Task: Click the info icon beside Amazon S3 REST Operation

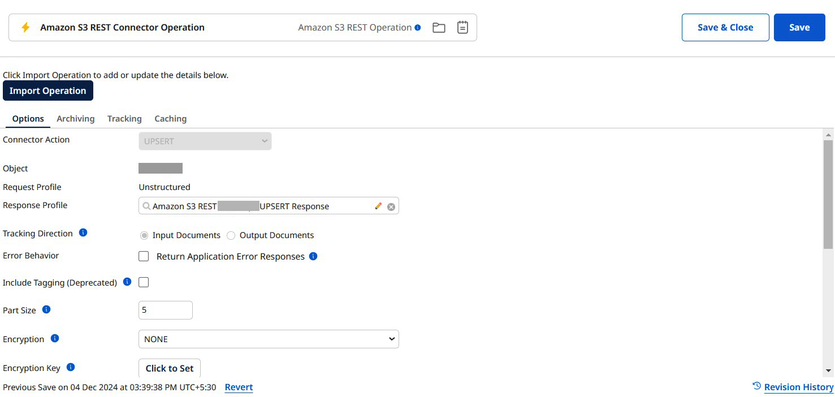Action: (x=418, y=27)
